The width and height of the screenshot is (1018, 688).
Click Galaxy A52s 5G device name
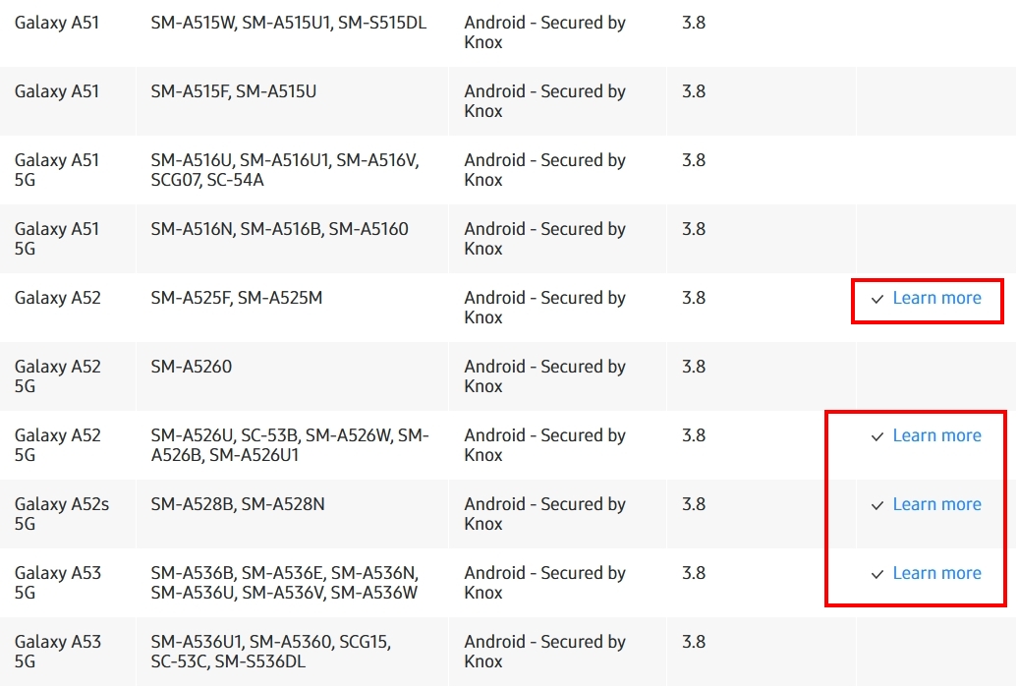(62, 515)
